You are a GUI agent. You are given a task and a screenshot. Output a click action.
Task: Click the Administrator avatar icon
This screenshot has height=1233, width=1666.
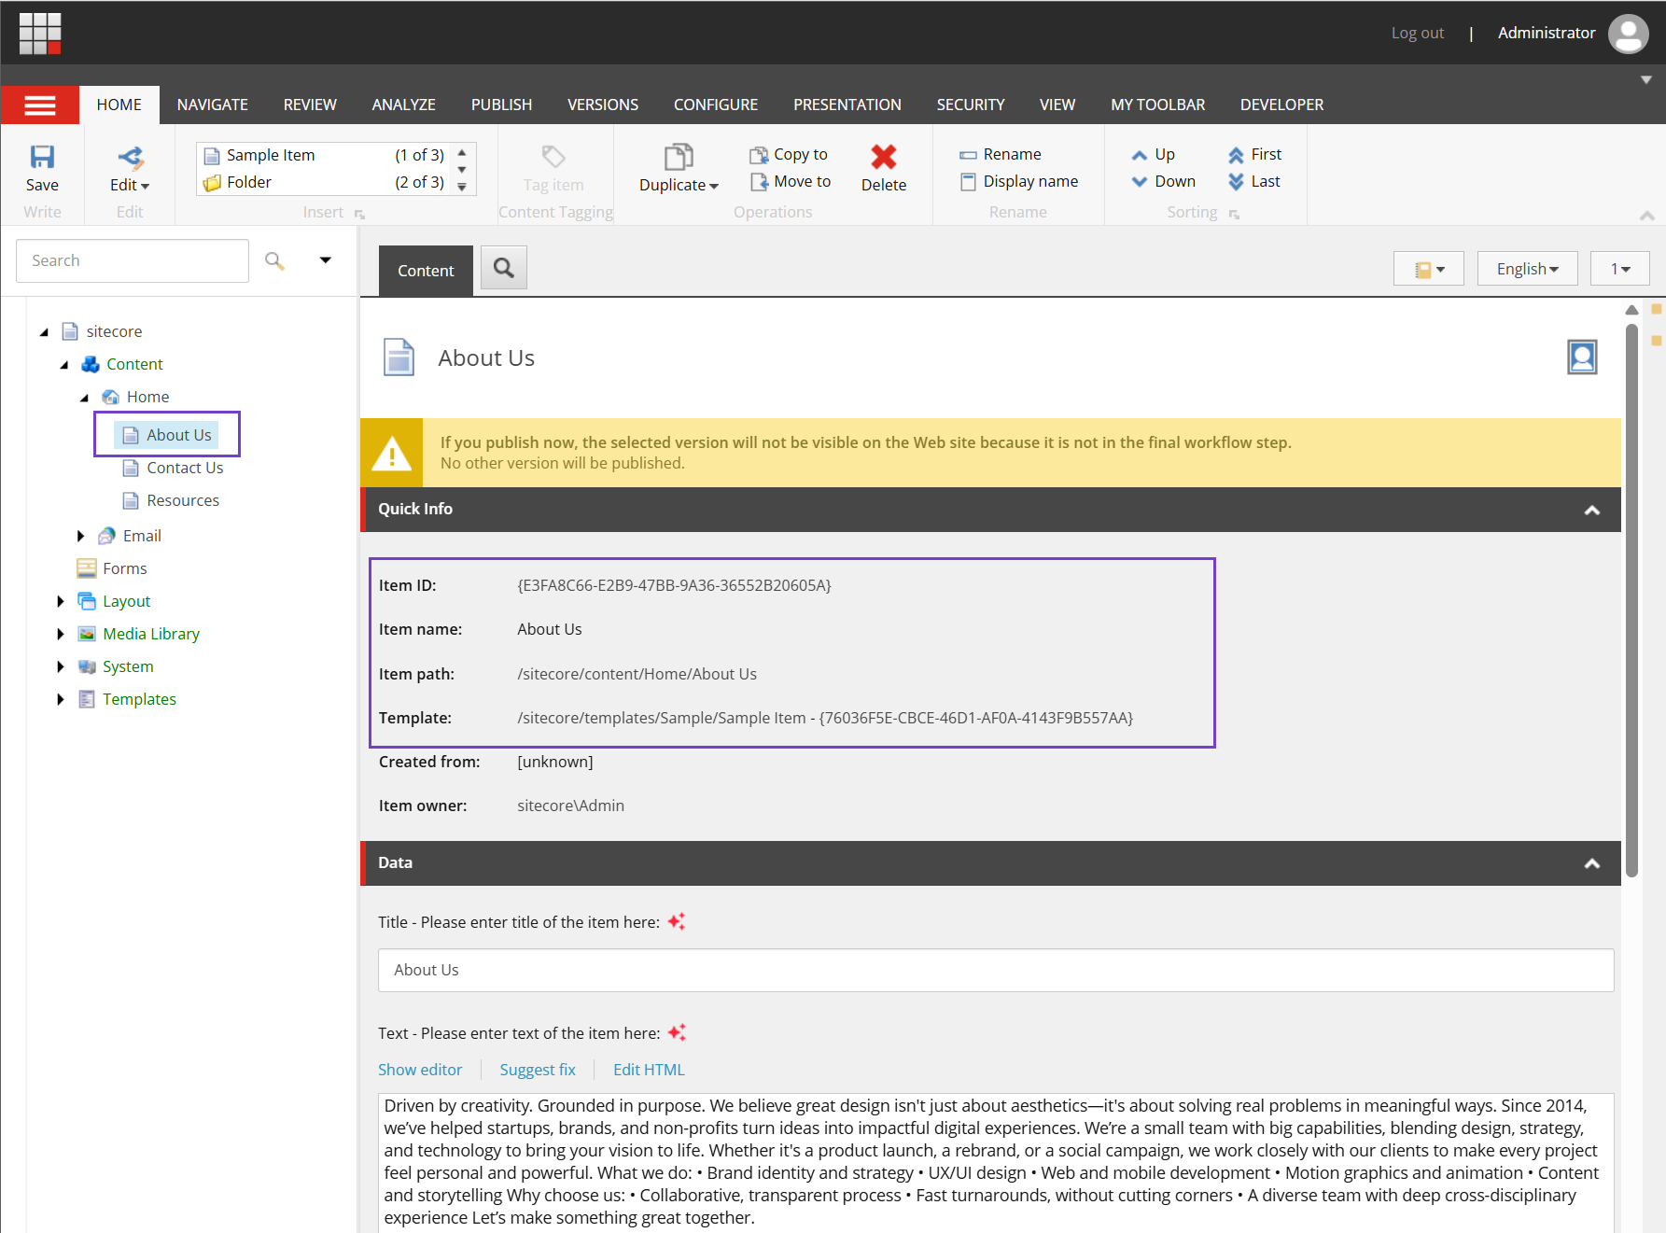(1629, 34)
